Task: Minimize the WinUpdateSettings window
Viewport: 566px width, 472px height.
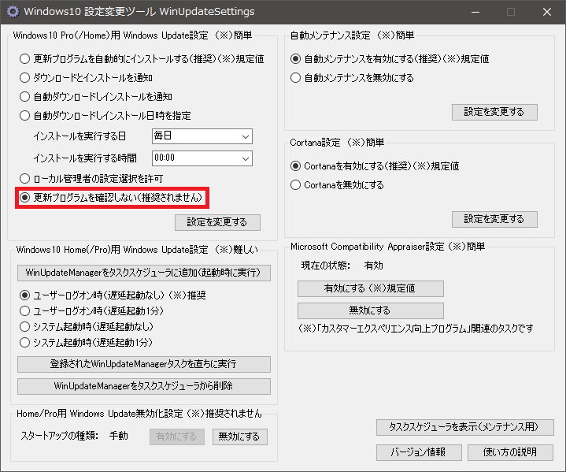Action: [475, 12]
